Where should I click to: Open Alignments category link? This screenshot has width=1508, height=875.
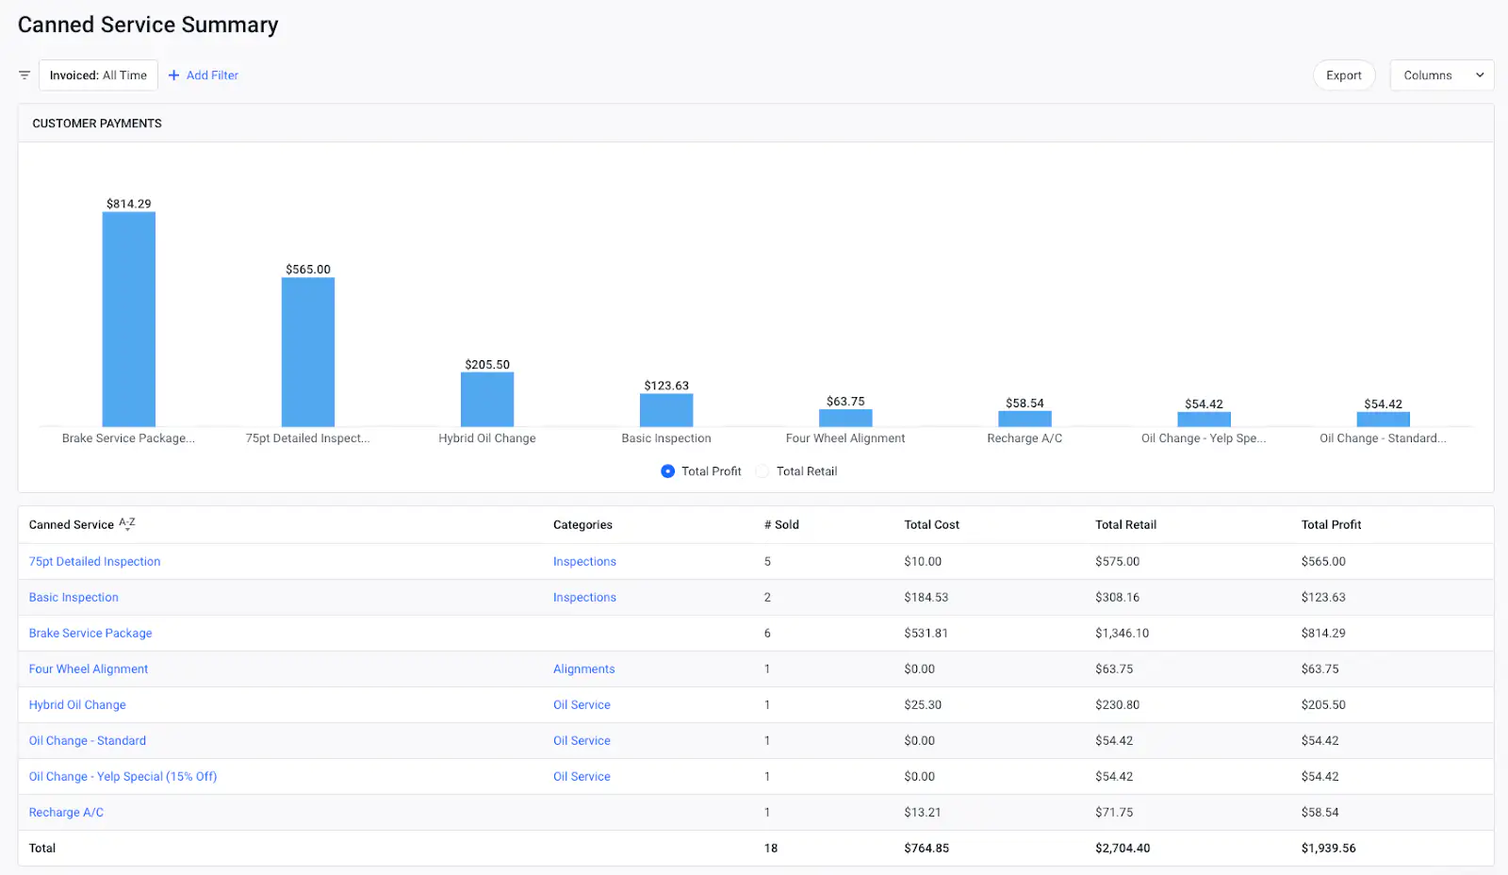pyautogui.click(x=583, y=669)
